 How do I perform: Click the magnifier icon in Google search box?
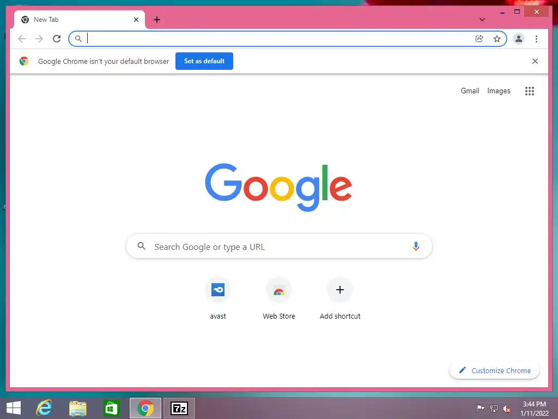(x=142, y=246)
